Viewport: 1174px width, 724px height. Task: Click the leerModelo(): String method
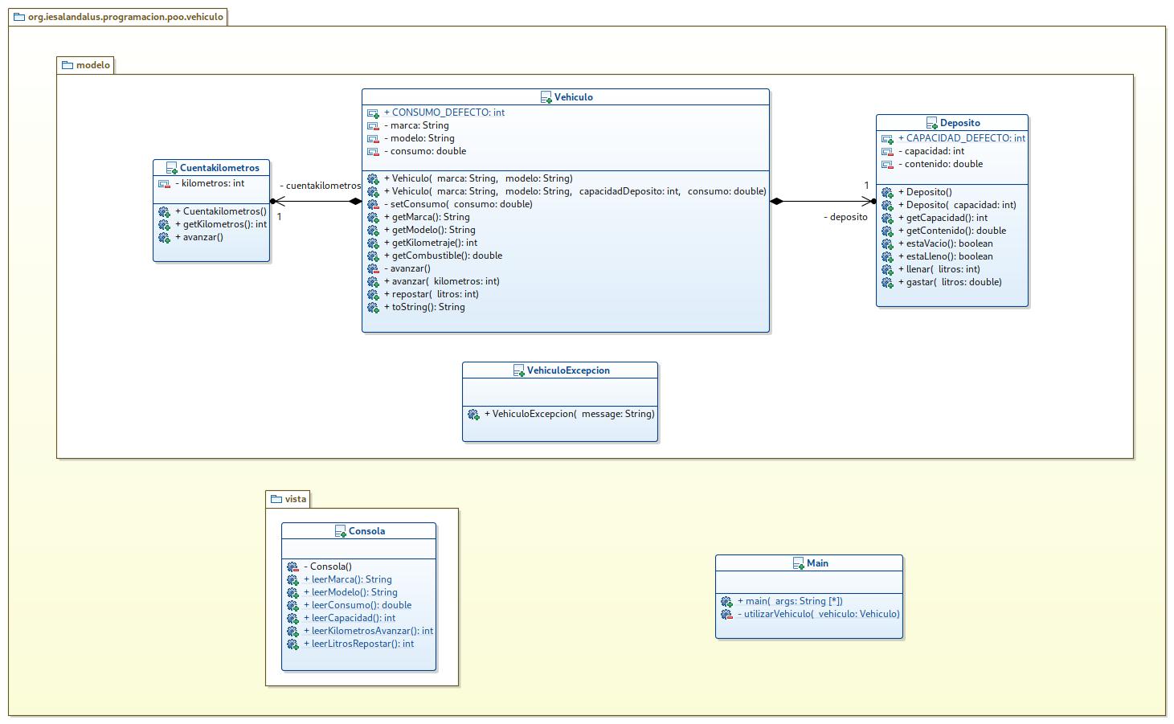click(x=350, y=592)
